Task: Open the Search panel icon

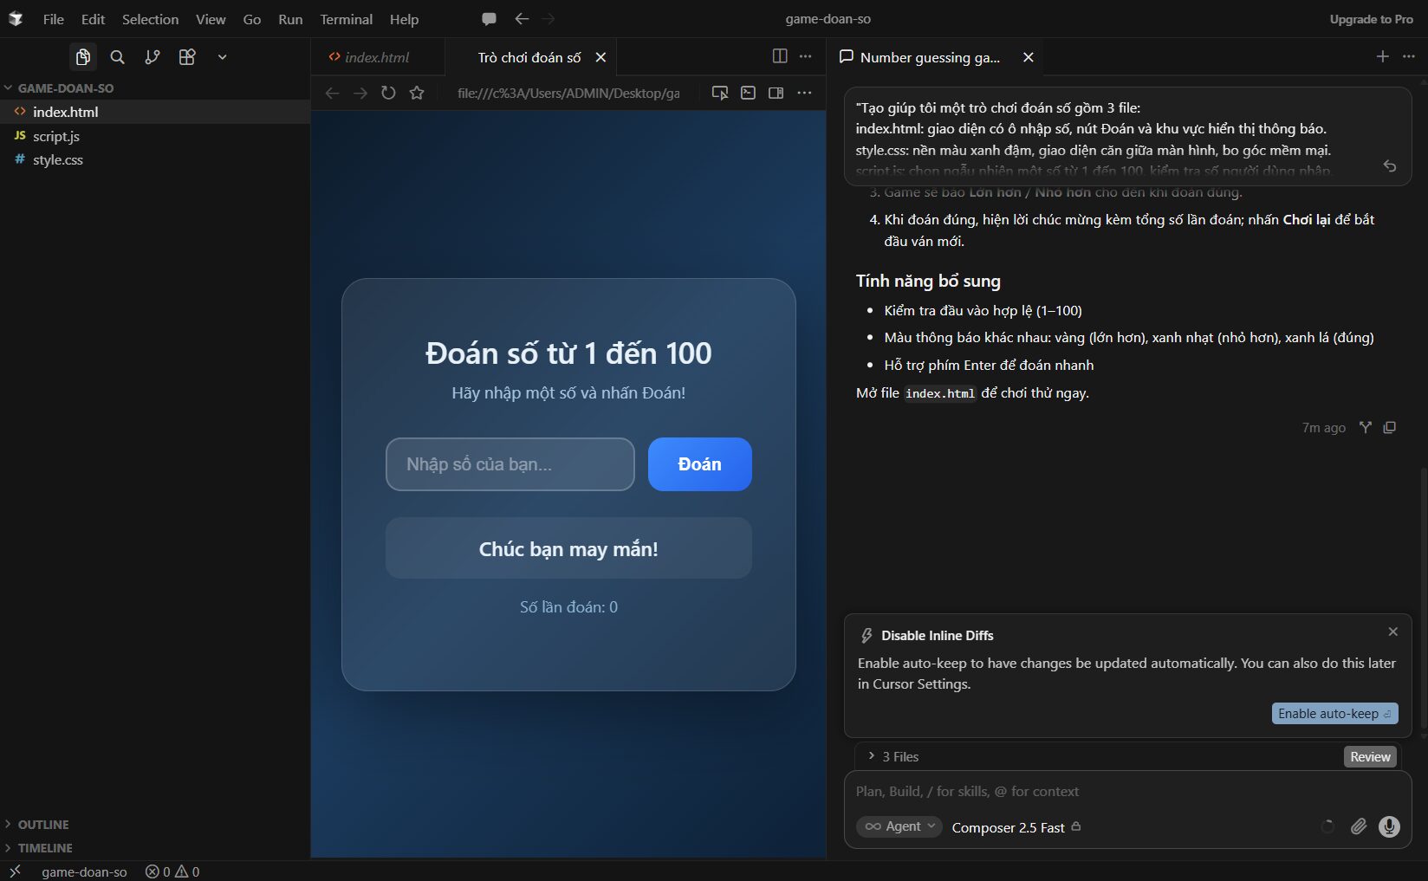Action: pos(117,57)
